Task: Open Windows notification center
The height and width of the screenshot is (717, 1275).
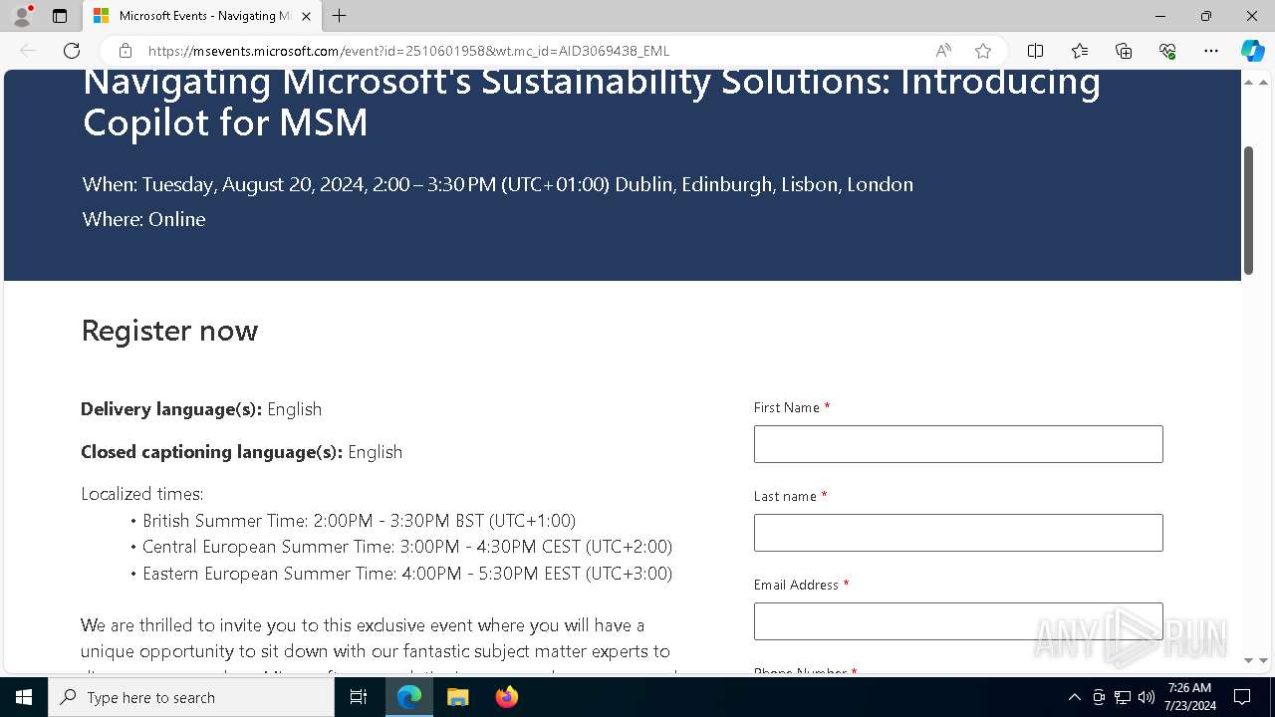Action: (x=1242, y=697)
